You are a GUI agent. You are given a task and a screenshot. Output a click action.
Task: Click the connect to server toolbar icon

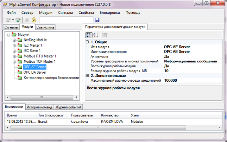click(x=8, y=20)
